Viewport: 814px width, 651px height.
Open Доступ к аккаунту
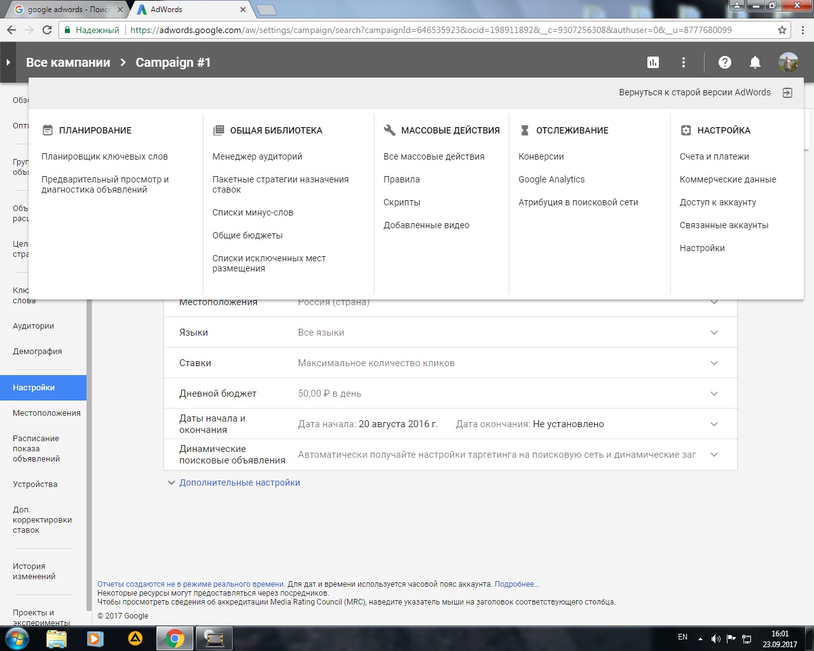pos(718,202)
